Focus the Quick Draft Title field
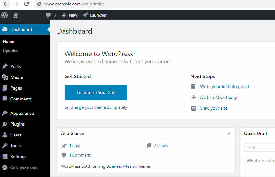Screen dimensions: 275x177 (259, 147)
